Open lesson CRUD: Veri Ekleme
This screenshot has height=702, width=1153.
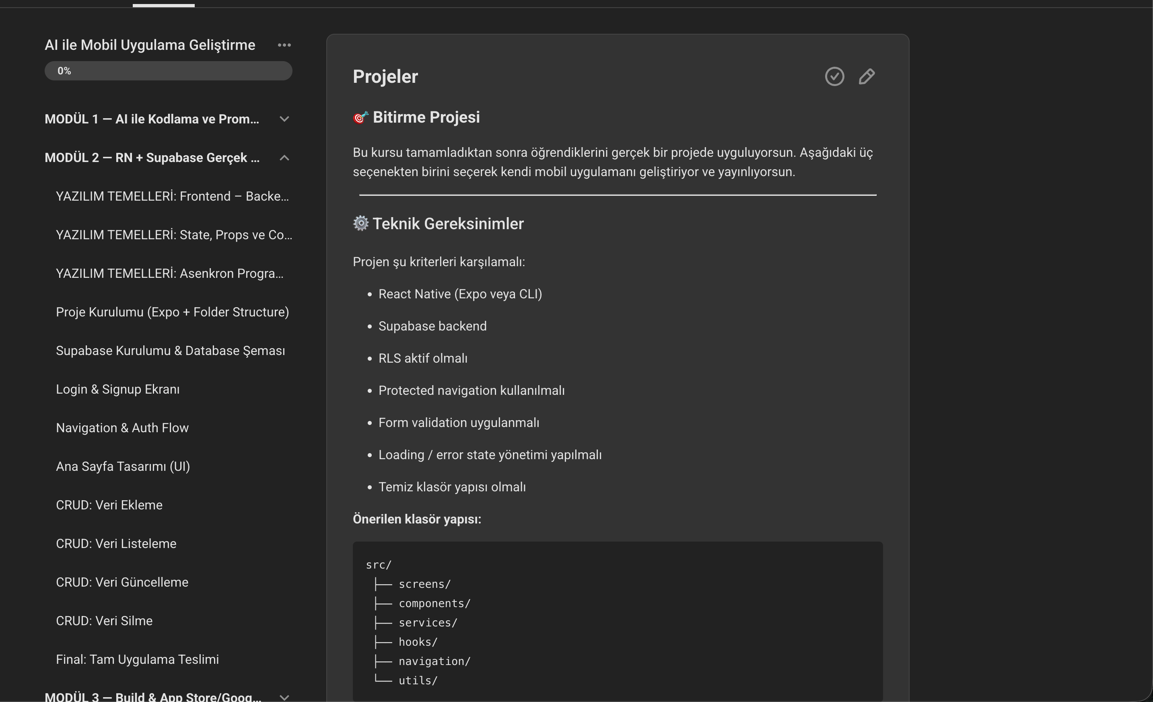109,505
